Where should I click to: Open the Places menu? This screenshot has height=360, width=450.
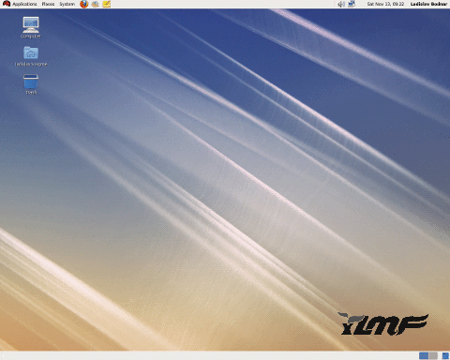pos(48,4)
